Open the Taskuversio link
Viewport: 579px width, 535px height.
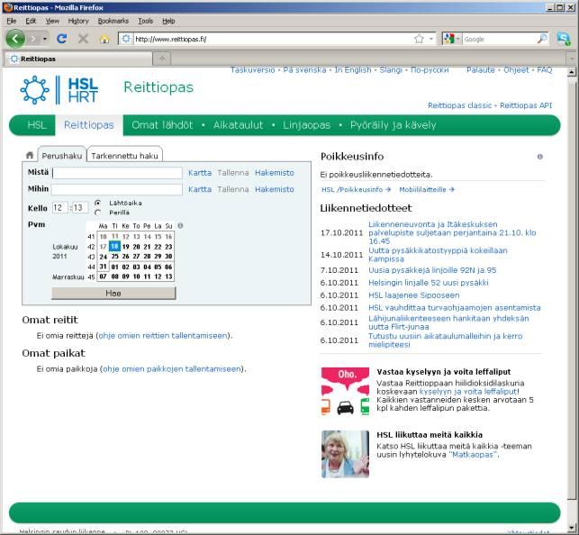point(252,69)
